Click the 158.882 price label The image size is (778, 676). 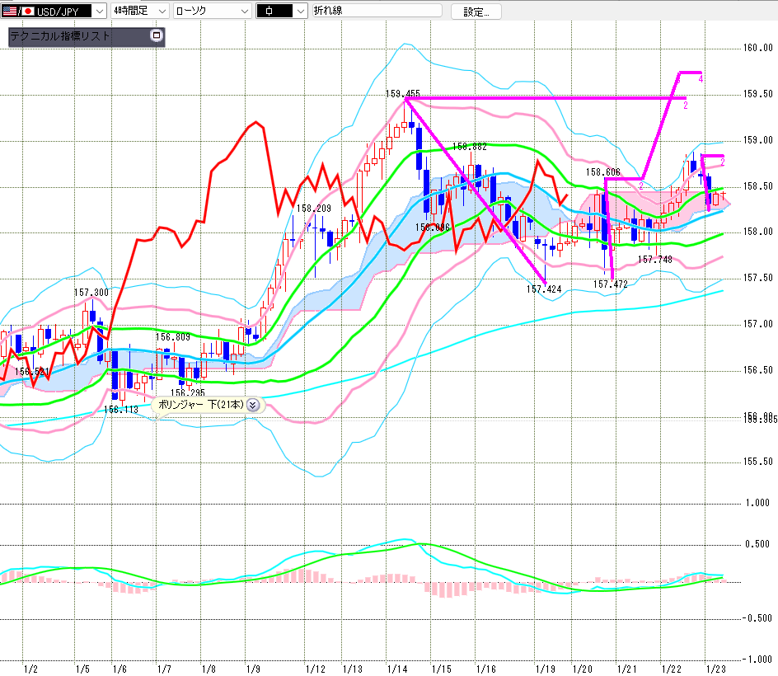470,146
